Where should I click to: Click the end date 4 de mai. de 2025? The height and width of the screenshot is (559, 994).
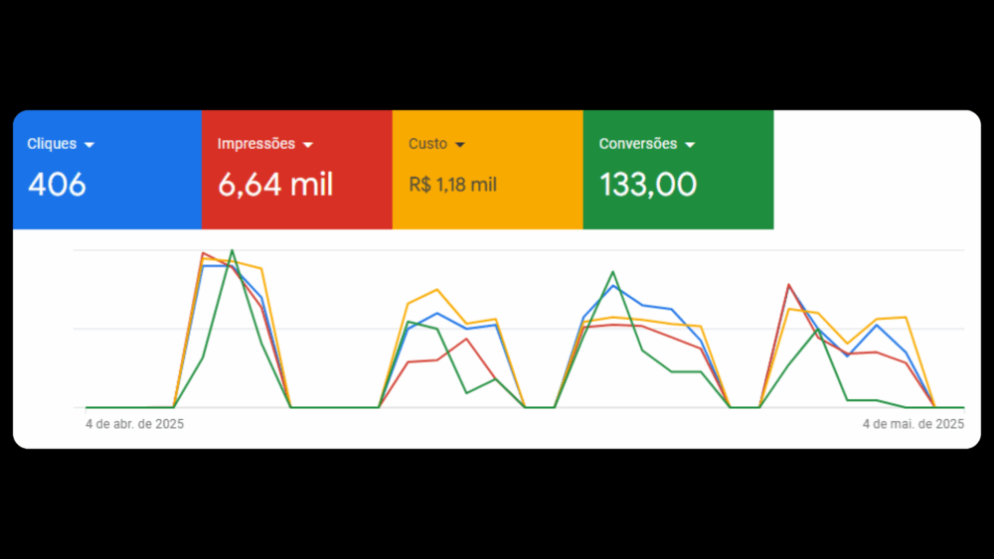(912, 424)
